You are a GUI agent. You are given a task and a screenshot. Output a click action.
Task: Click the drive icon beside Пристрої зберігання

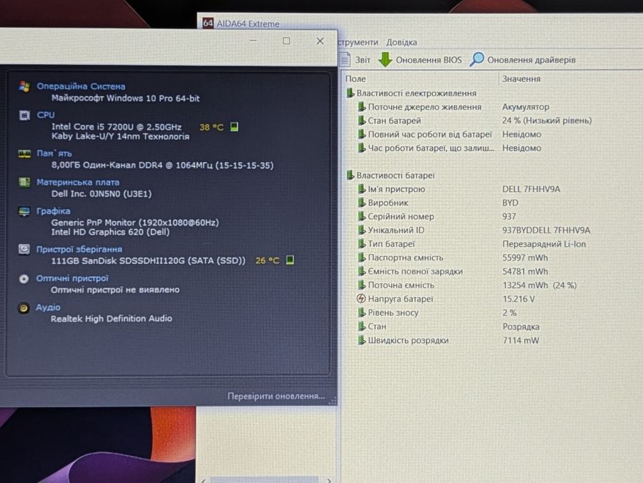pos(24,249)
